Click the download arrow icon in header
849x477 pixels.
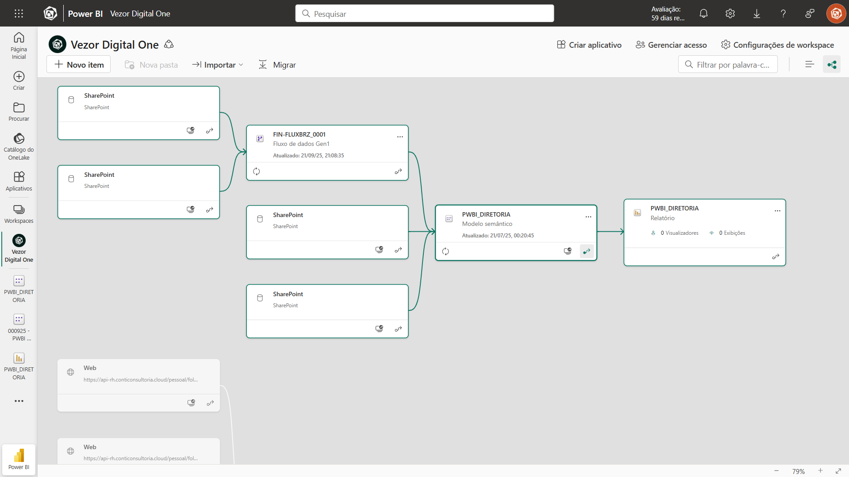point(757,14)
